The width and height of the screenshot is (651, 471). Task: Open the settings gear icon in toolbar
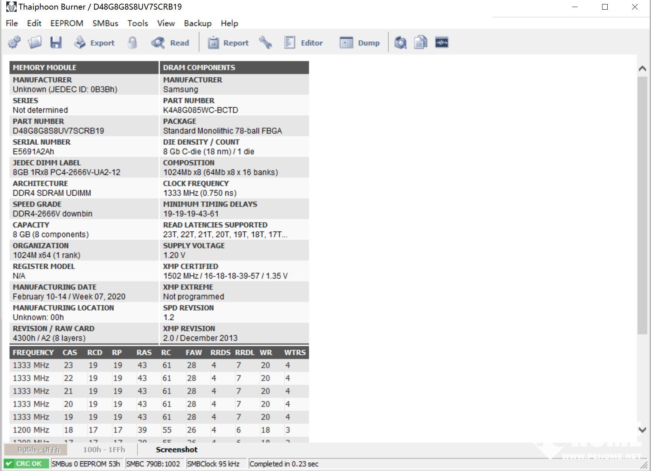pos(14,43)
